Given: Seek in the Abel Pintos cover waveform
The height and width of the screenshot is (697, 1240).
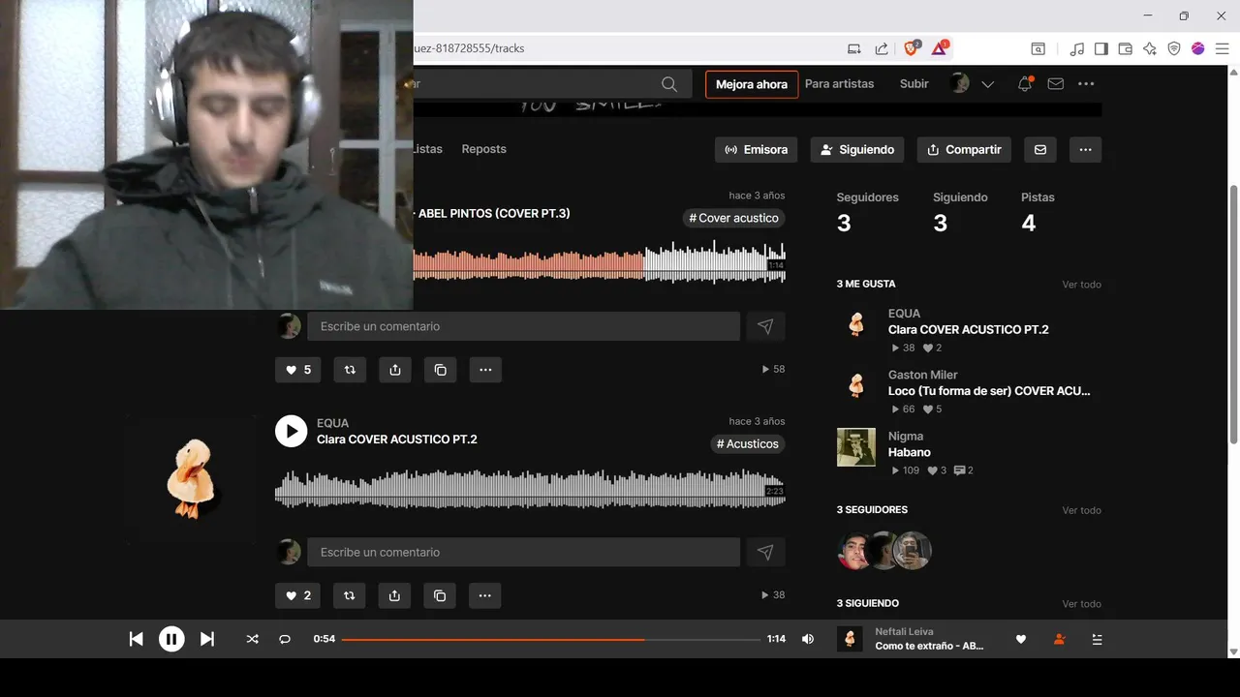Looking at the screenshot, I should (599, 264).
